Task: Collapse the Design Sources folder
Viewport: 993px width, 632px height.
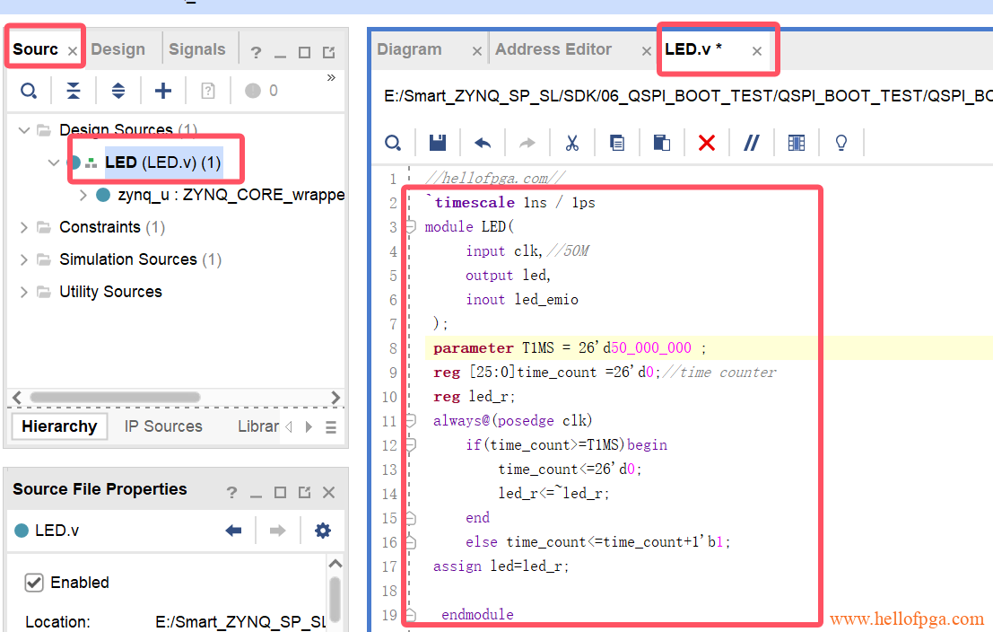Action: tap(24, 130)
